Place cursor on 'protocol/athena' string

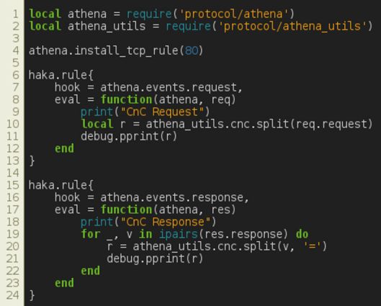[x=234, y=14]
